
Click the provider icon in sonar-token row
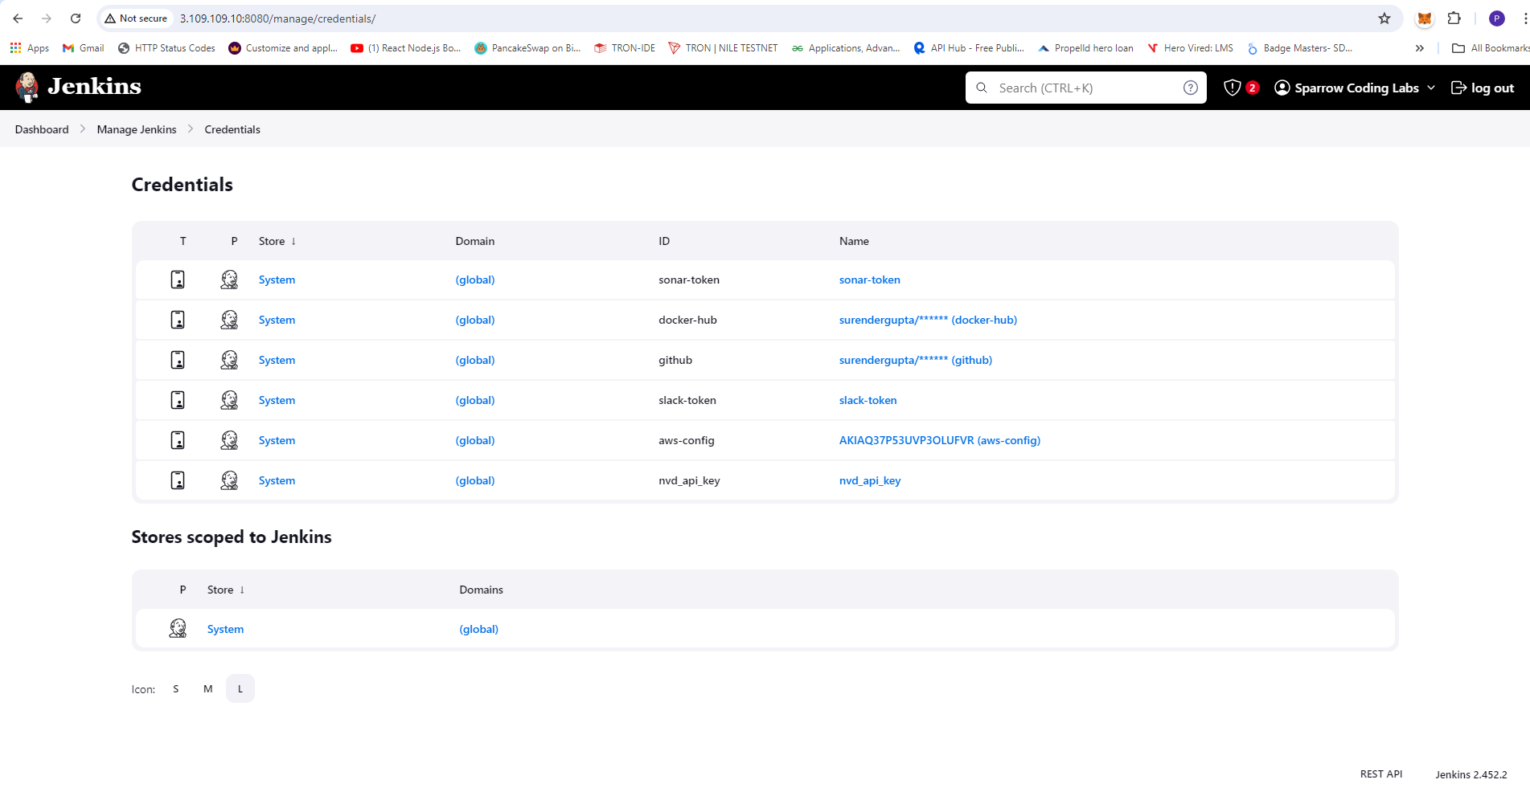pyautogui.click(x=229, y=280)
